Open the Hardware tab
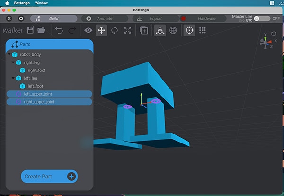This screenshot has height=196, width=284. pos(206,18)
